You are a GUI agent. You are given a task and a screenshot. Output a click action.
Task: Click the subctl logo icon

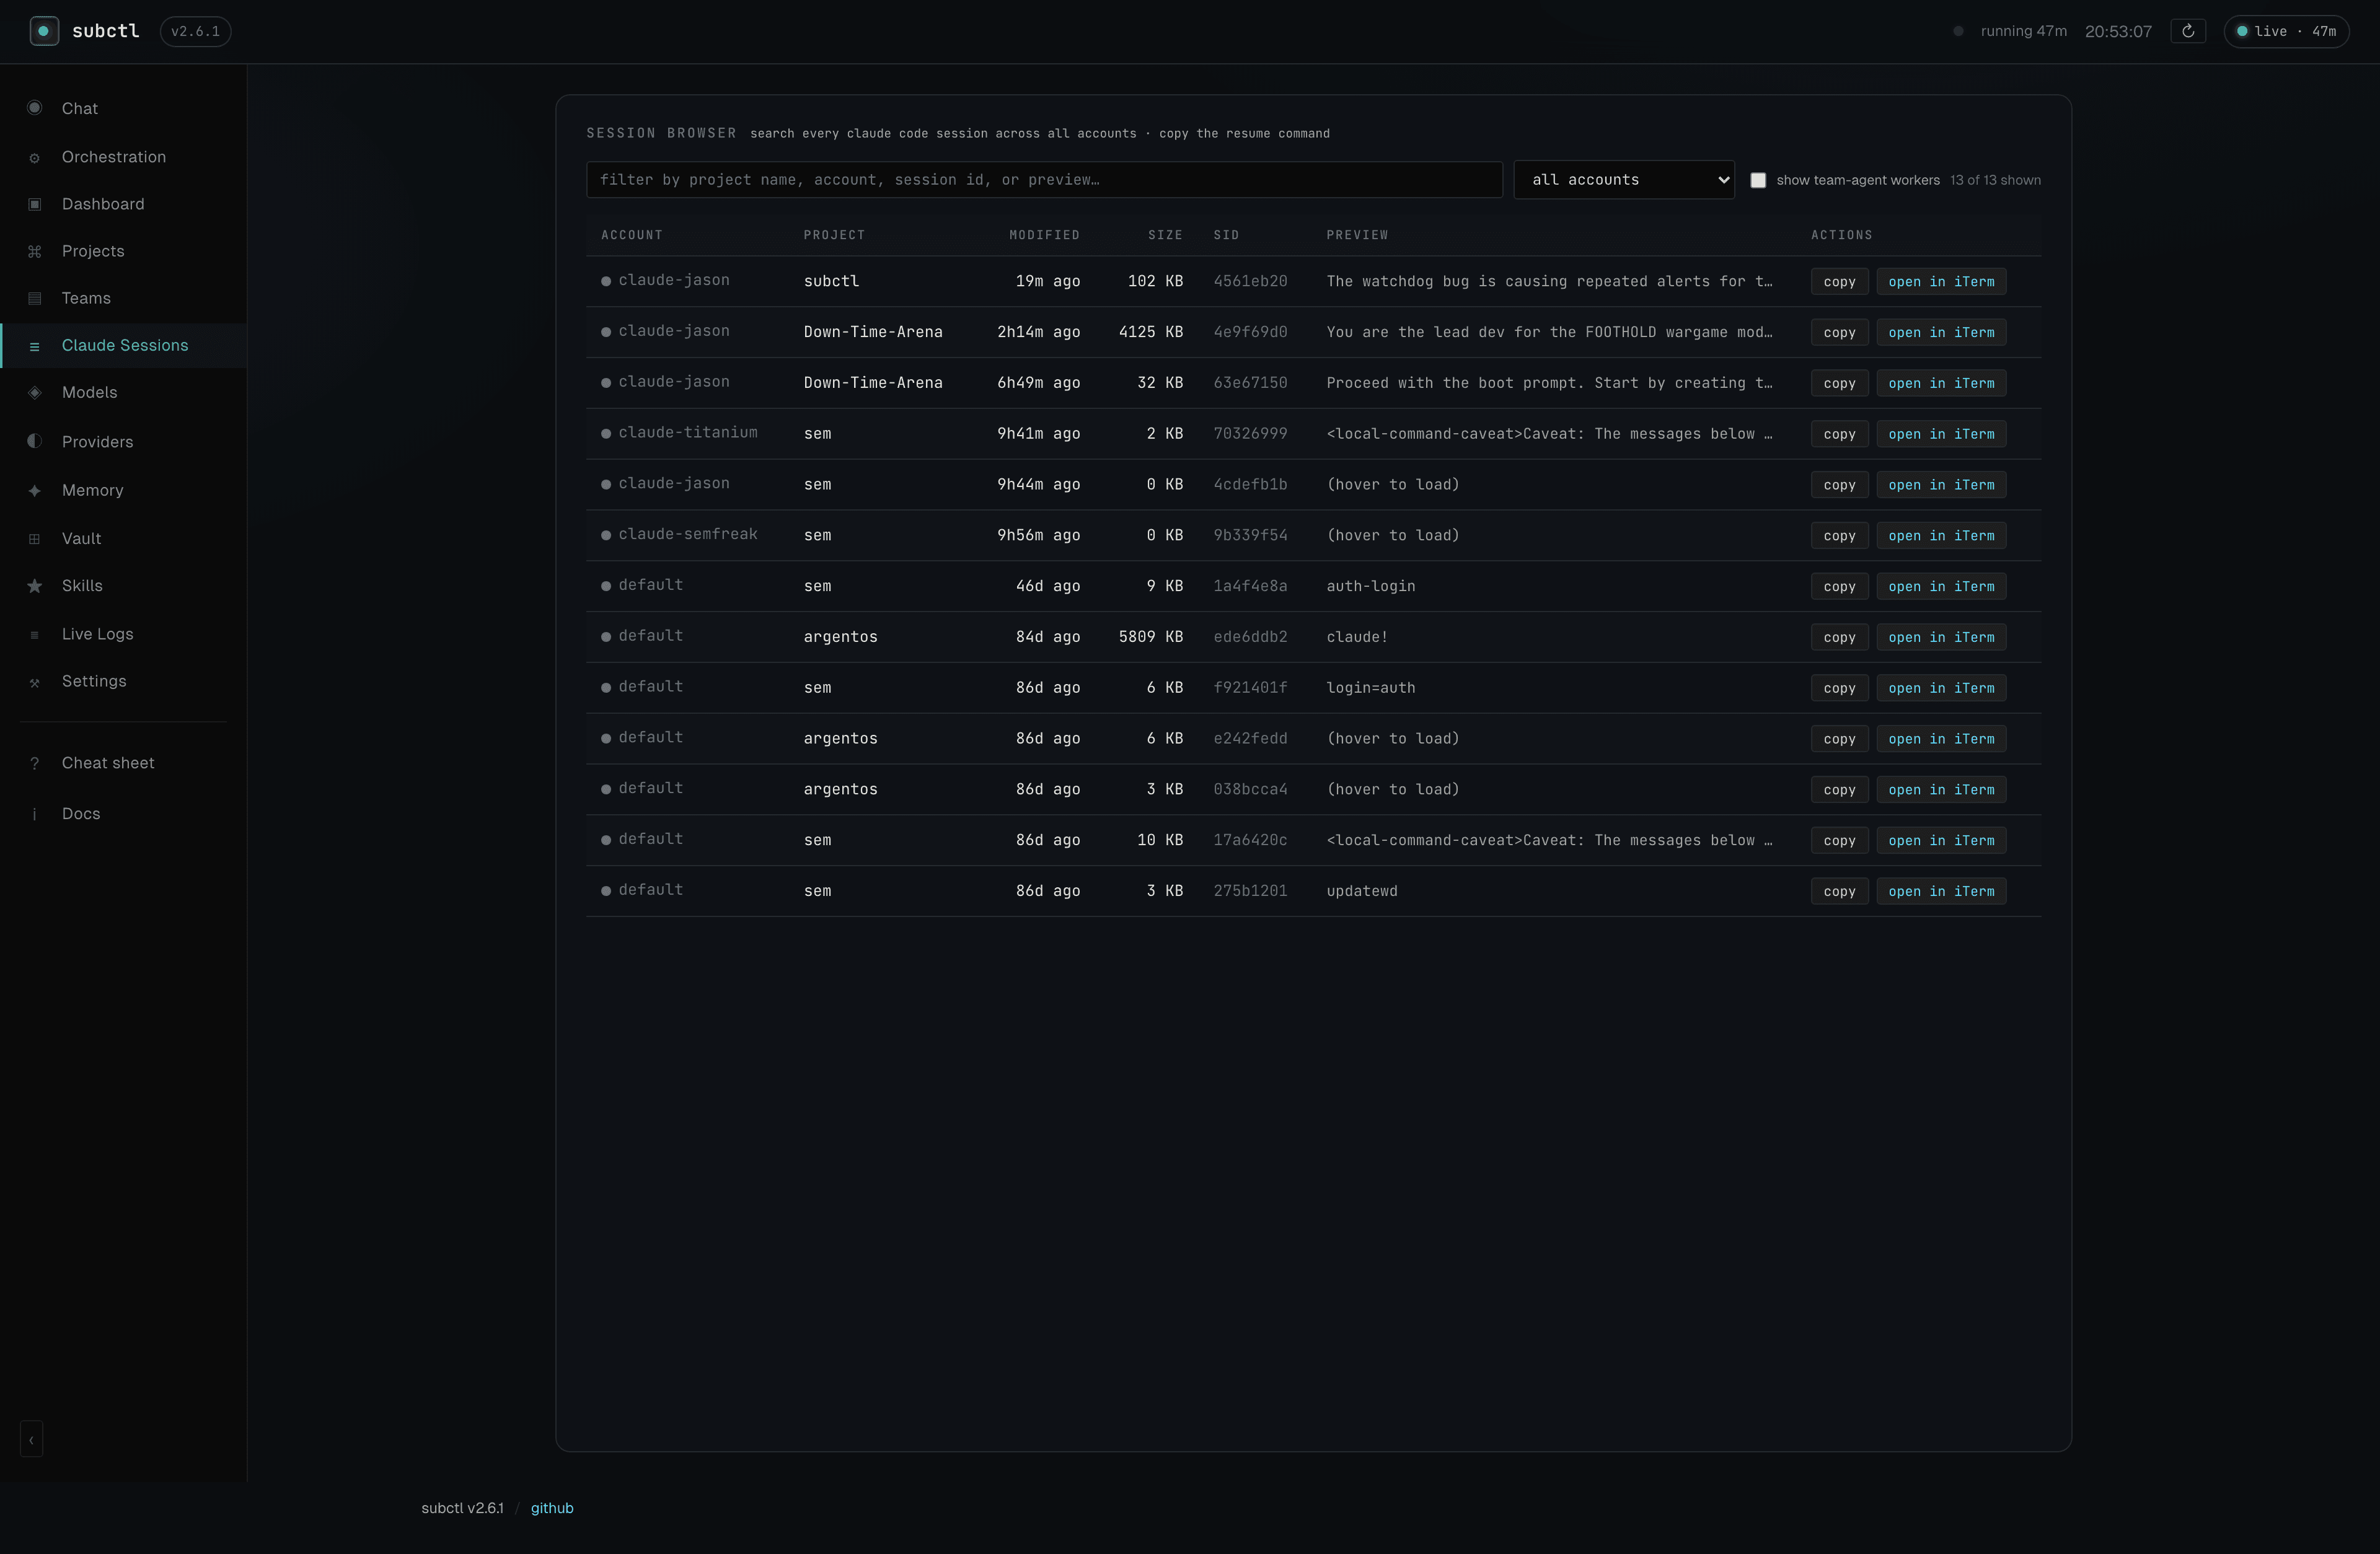click(x=44, y=31)
